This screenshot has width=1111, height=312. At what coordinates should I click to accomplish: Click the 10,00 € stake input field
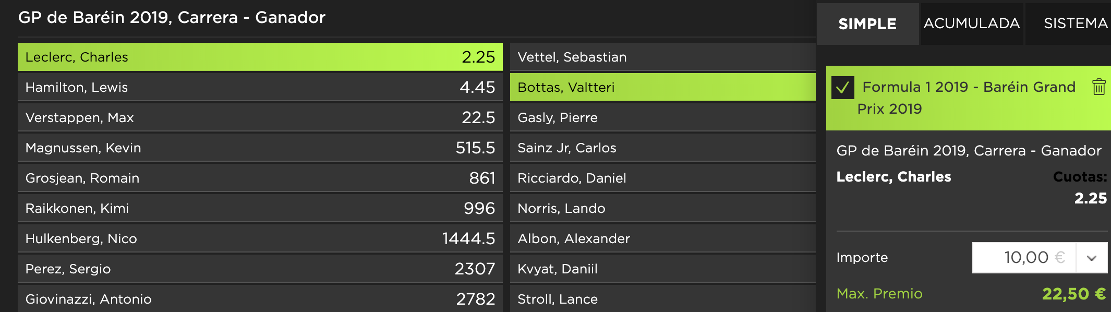[1024, 258]
